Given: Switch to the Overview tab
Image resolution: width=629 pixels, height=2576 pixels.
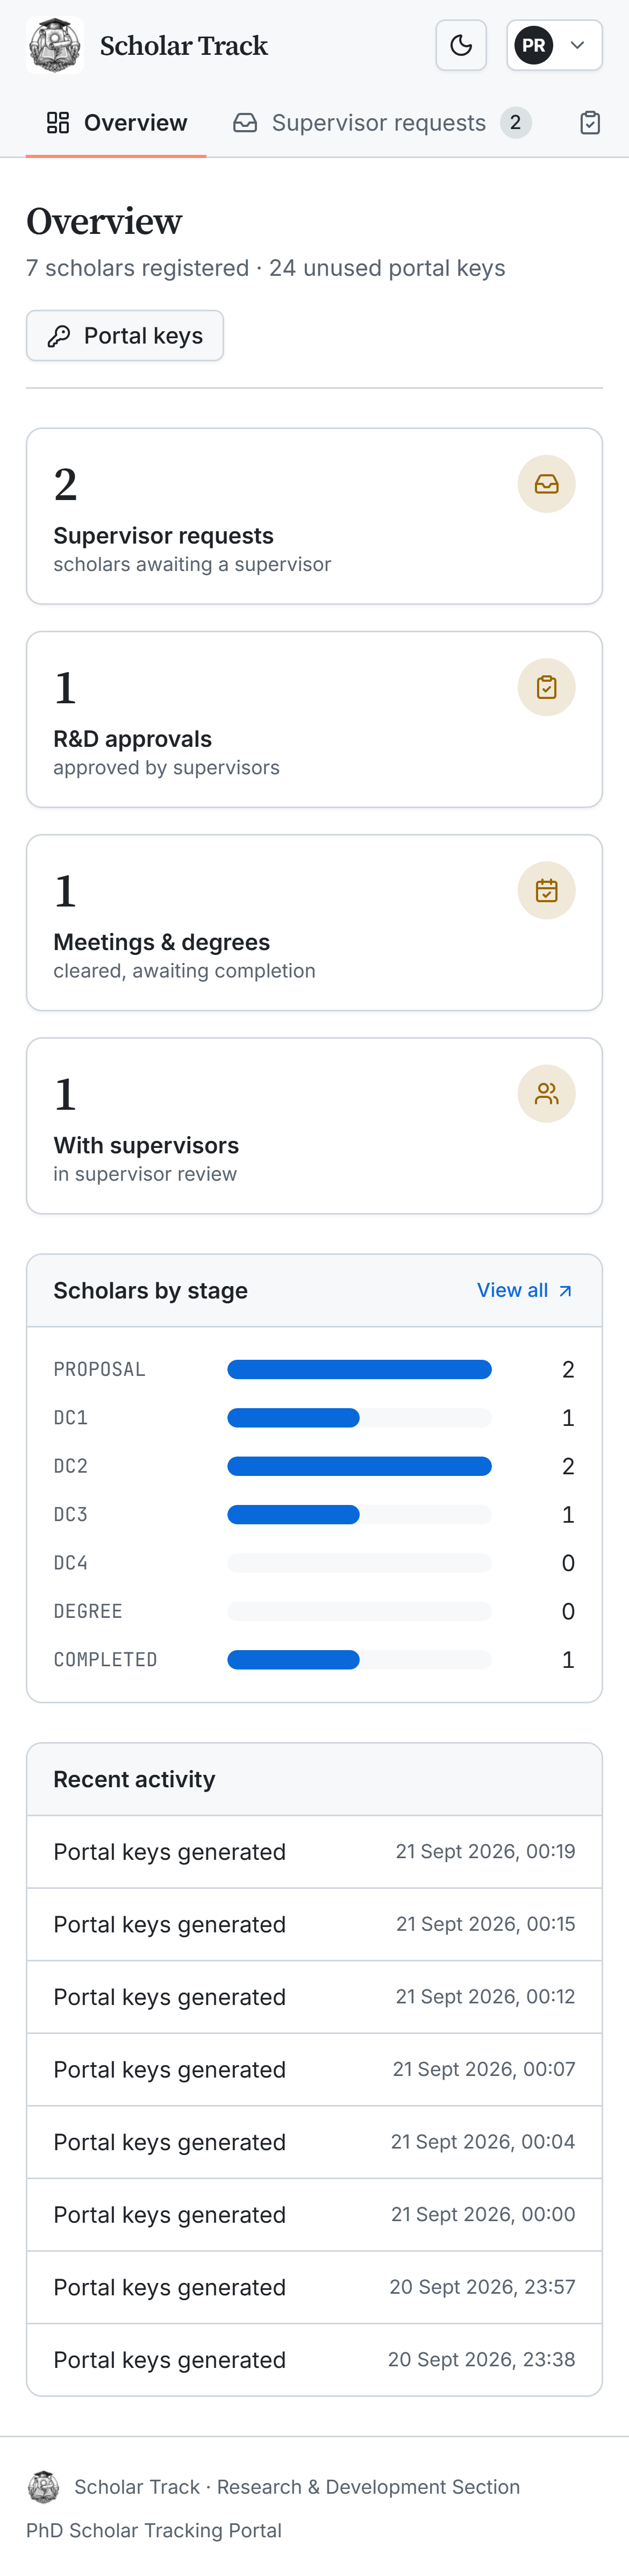Looking at the screenshot, I should coord(116,123).
